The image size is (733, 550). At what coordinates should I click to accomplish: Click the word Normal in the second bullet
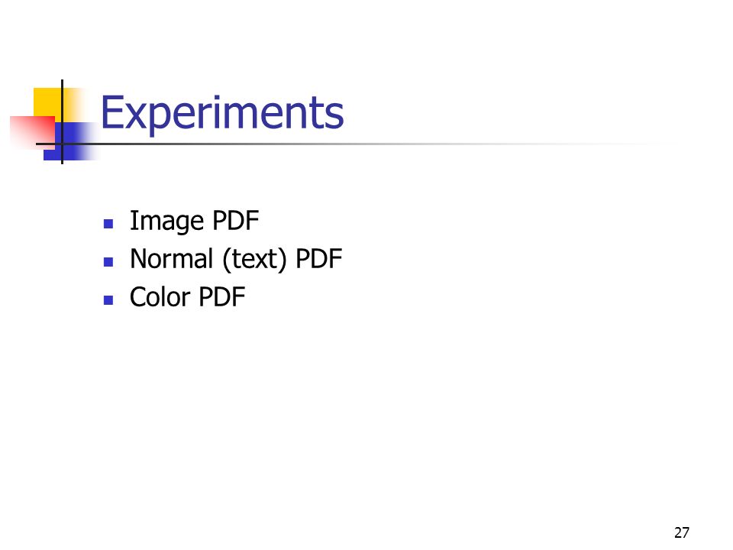tap(172, 259)
